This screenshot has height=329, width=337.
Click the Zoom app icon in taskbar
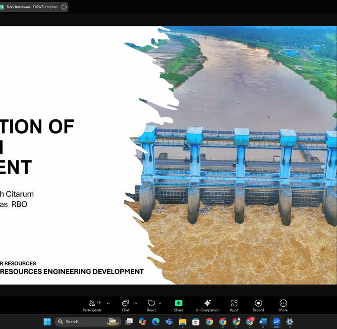(276, 322)
